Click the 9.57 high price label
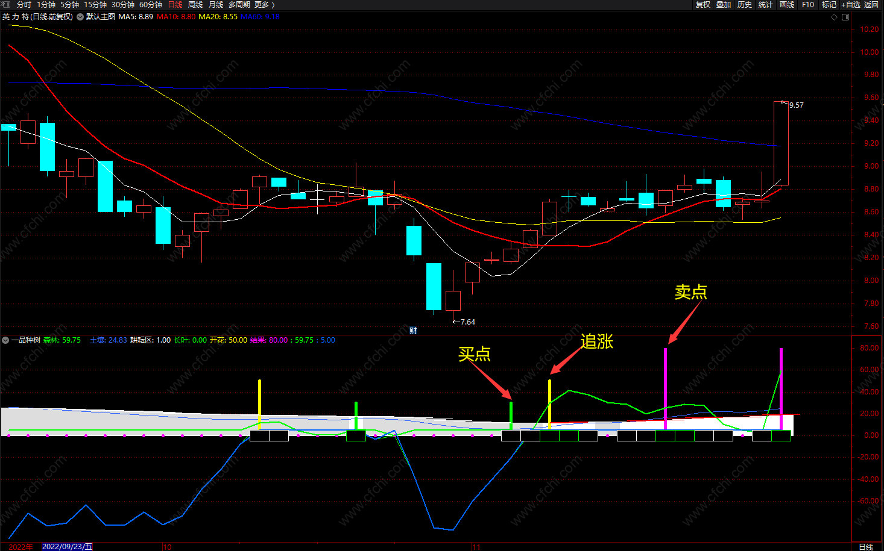884x551 pixels. coord(796,105)
